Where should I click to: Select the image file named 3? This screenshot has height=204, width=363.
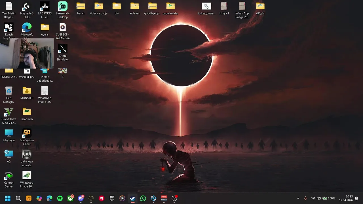(x=63, y=73)
